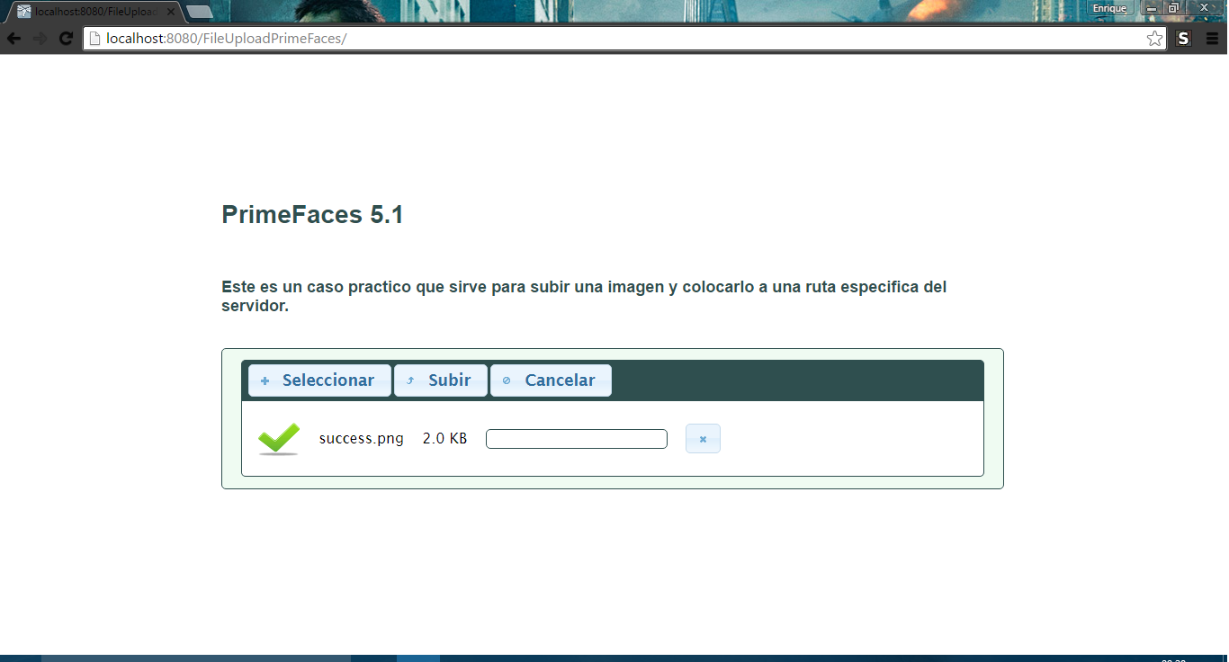The image size is (1229, 662).
Task: Click the plus icon on Seleccionar
Action: 265,381
